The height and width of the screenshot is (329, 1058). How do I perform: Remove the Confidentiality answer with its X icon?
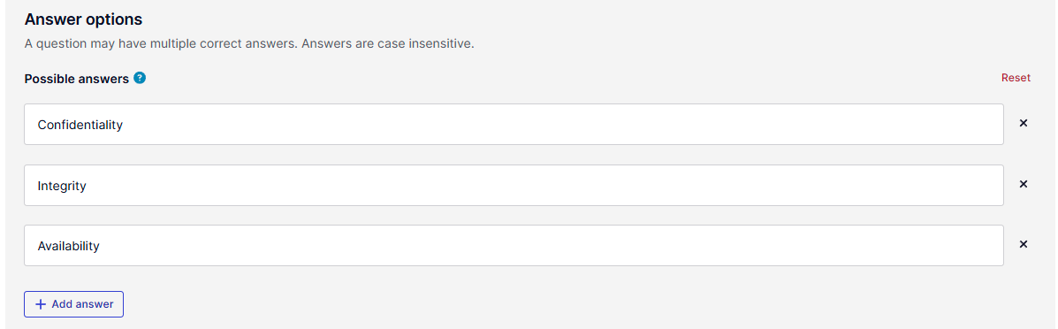pyautogui.click(x=1023, y=124)
